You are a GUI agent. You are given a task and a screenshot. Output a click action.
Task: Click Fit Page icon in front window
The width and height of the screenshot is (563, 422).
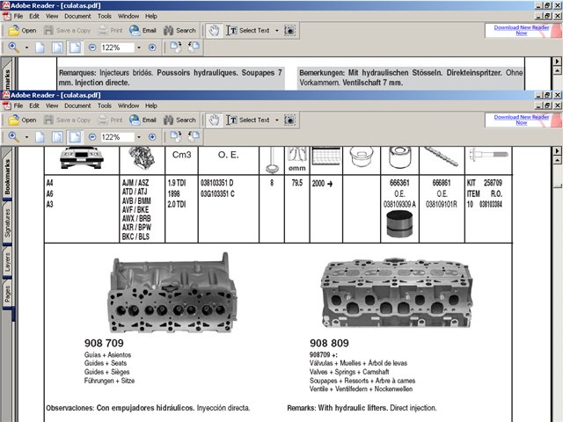[57, 137]
